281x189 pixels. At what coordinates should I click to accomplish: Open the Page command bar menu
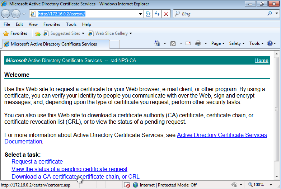(218, 43)
